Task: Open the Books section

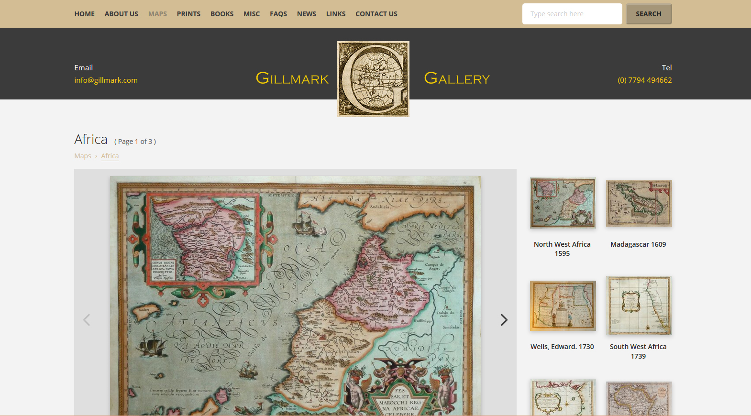Action: tap(222, 14)
